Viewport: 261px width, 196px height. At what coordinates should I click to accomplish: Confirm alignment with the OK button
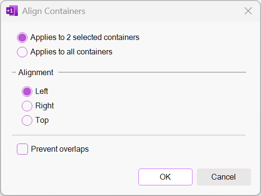(165, 177)
